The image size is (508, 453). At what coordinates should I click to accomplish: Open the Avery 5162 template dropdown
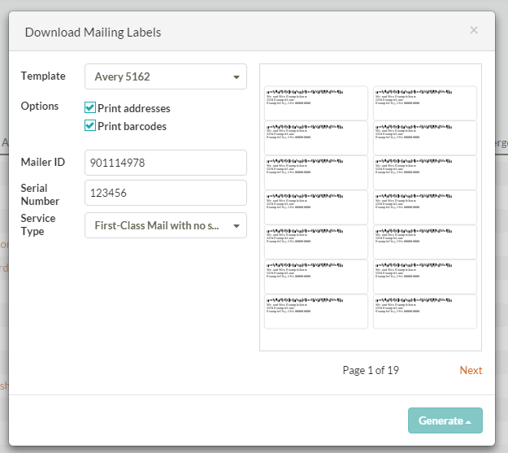point(166,77)
